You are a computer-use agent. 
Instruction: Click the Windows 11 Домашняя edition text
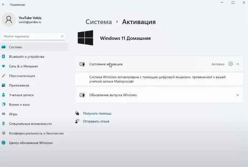pos(125,38)
